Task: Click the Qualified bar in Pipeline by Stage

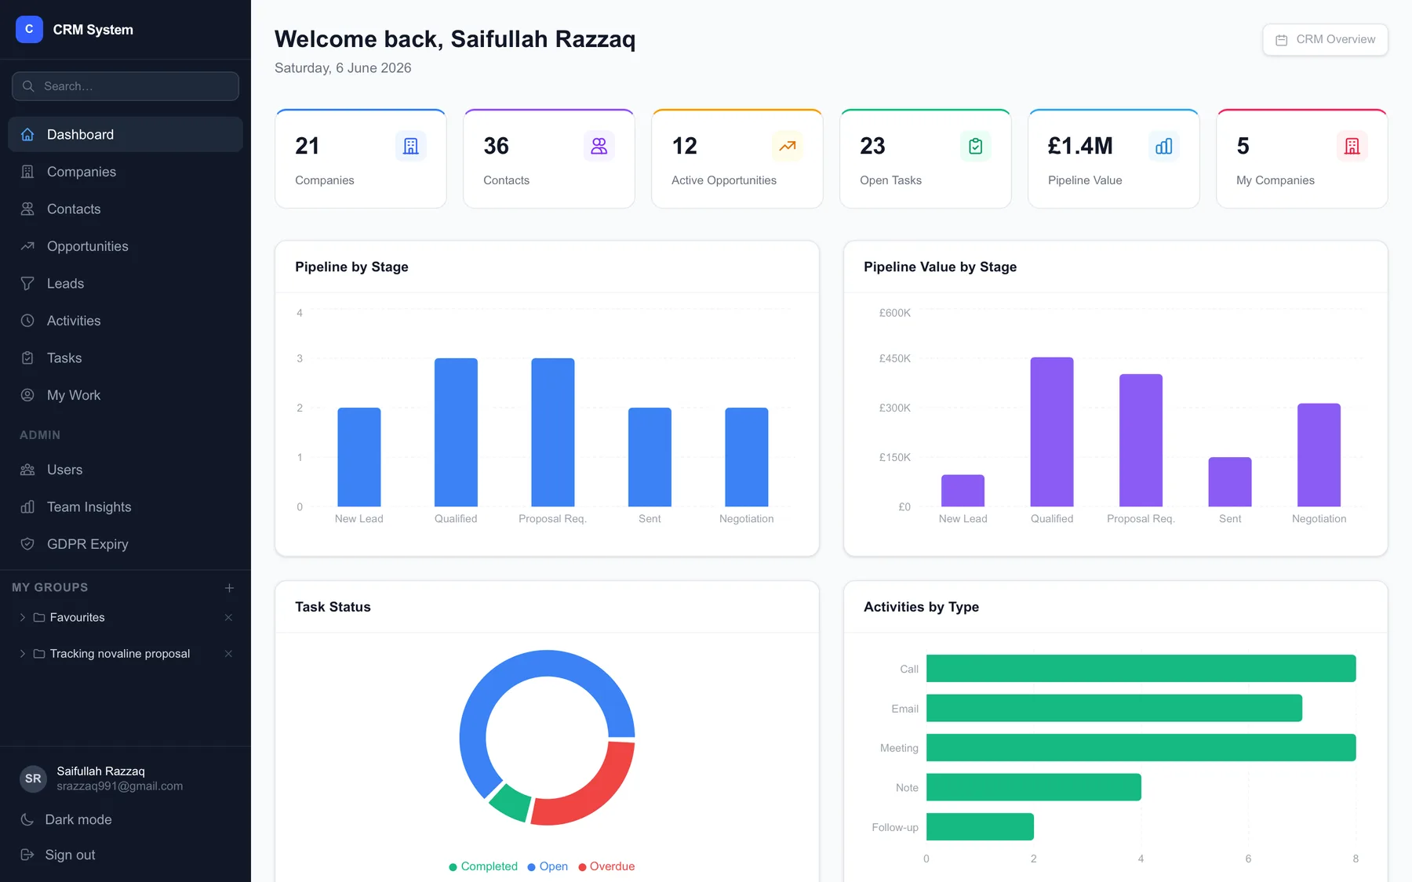Action: coord(456,432)
